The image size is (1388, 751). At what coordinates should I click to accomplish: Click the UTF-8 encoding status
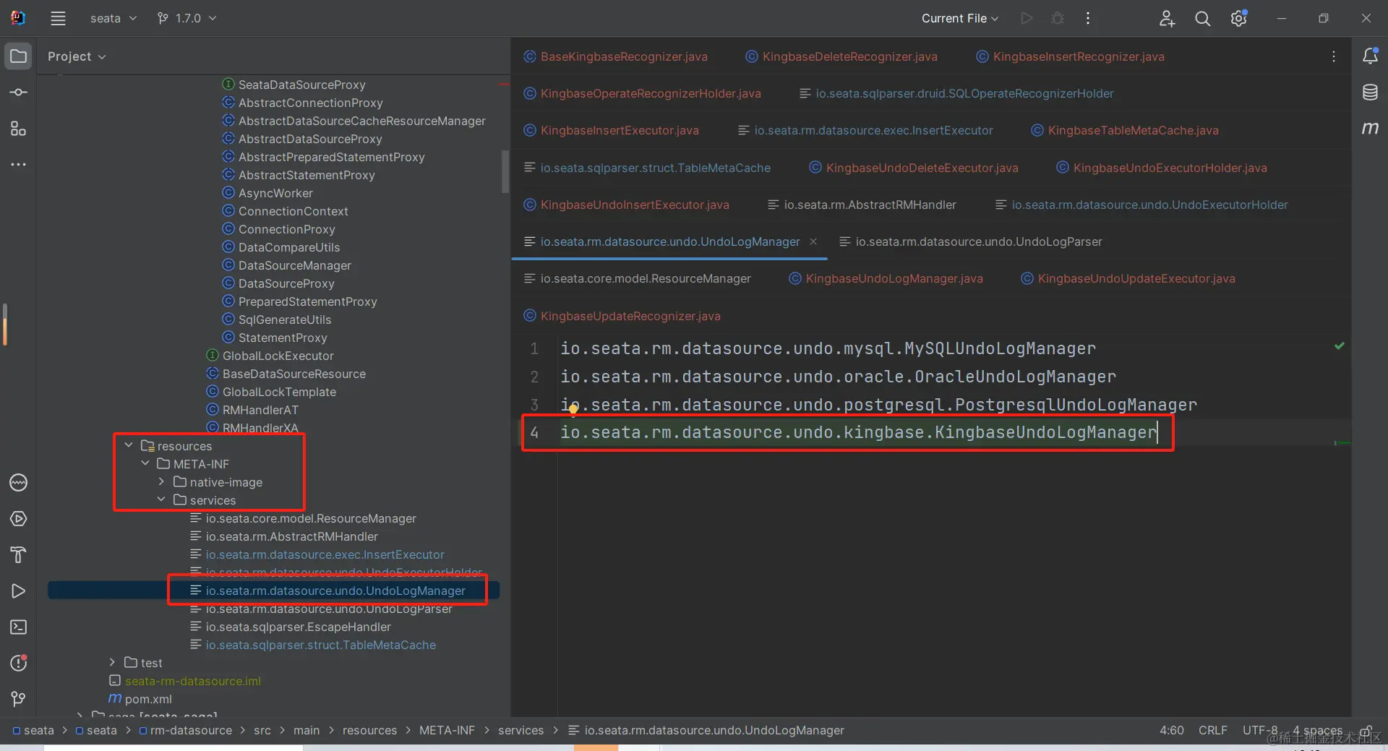coord(1260,731)
